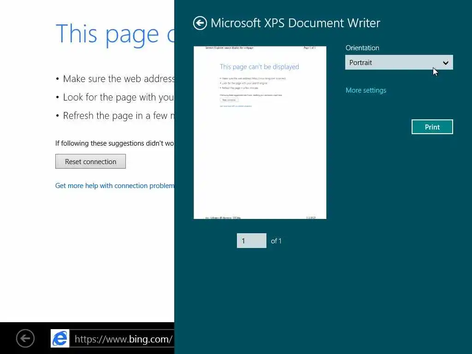Click the 'of 1' page count text
This screenshot has width=472, height=354.
point(276,241)
